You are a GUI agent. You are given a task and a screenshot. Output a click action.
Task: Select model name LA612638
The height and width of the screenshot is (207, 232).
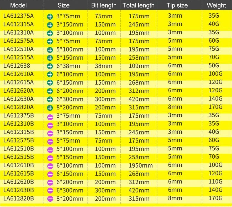17,66
